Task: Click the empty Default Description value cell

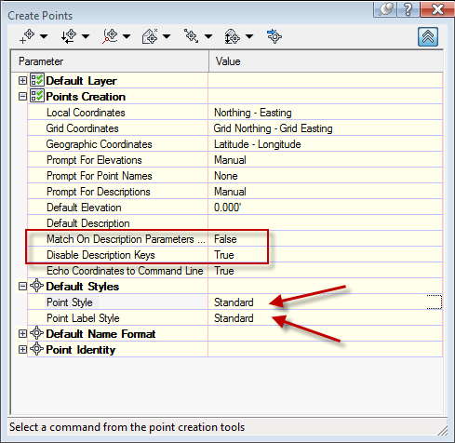Action: [x=325, y=223]
